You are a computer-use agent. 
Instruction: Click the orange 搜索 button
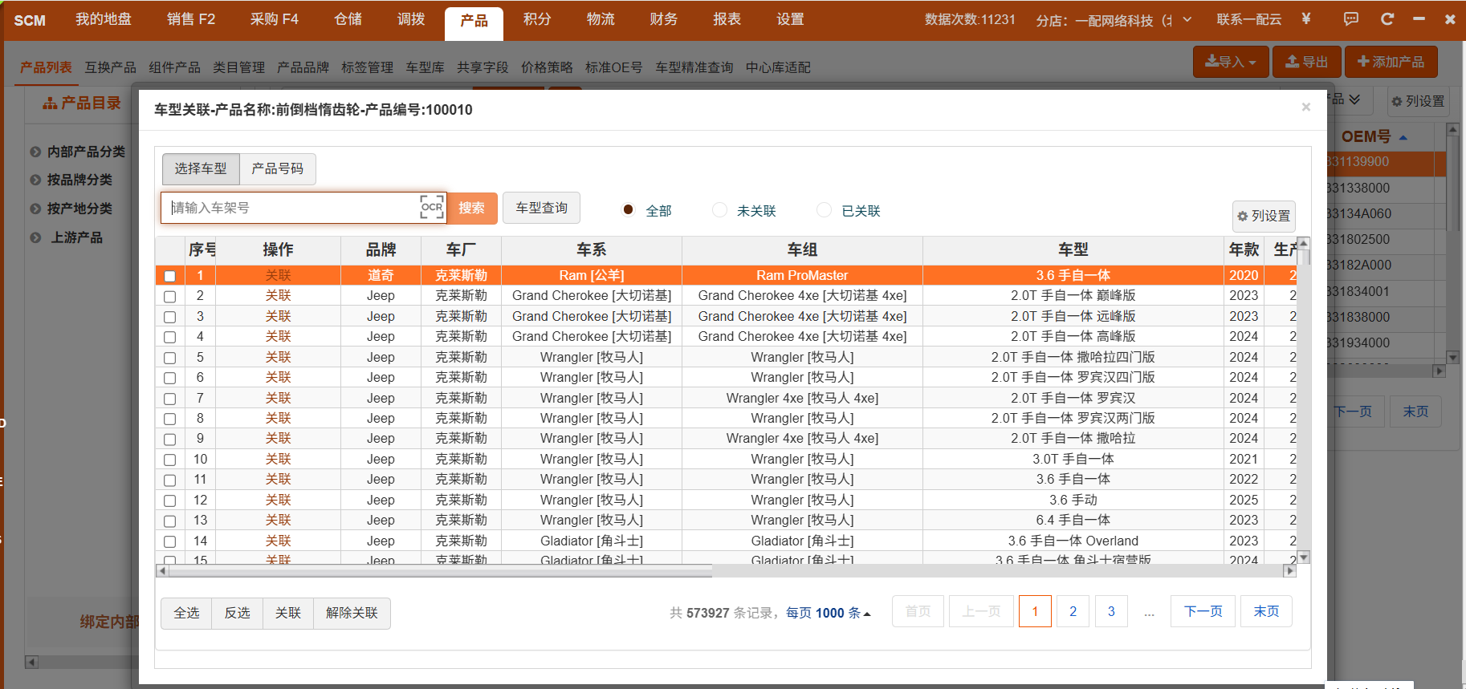pyautogui.click(x=471, y=208)
